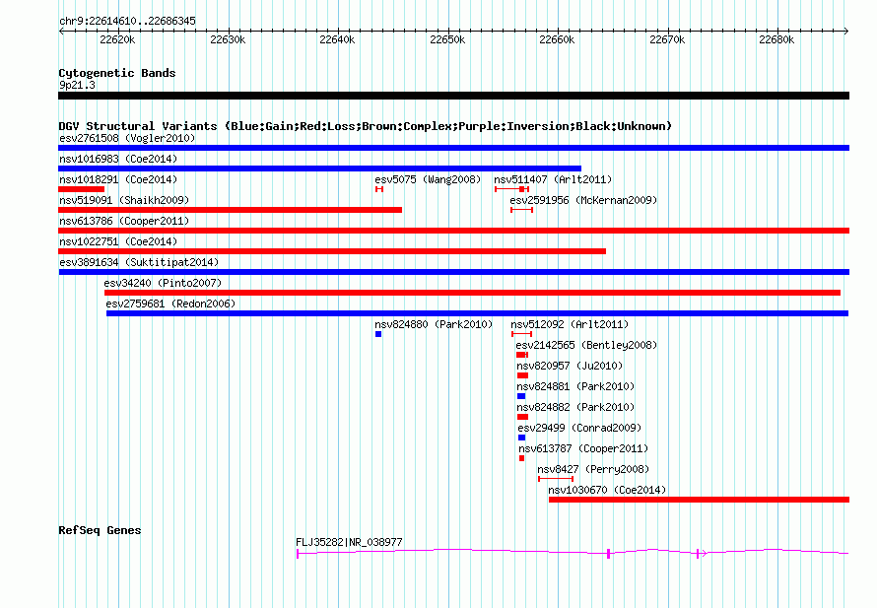Open the nsv1030670 (Coe2014) label
This screenshot has width=877, height=608.
[x=607, y=490]
